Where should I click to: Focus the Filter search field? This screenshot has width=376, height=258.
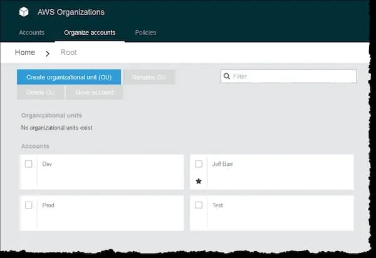pyautogui.click(x=292, y=76)
